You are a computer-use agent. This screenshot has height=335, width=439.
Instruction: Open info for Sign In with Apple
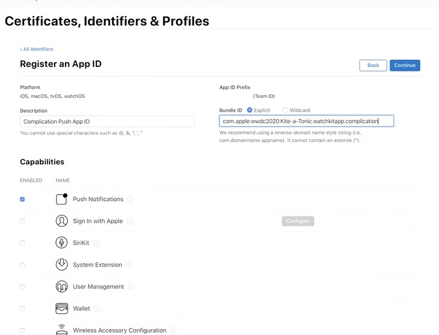coord(129,221)
